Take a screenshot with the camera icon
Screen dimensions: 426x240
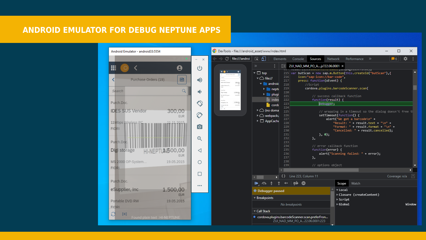point(200,127)
